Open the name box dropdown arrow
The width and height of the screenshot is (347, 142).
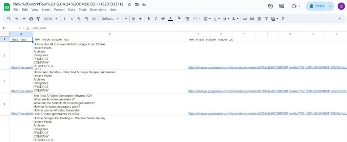coord(20,28)
